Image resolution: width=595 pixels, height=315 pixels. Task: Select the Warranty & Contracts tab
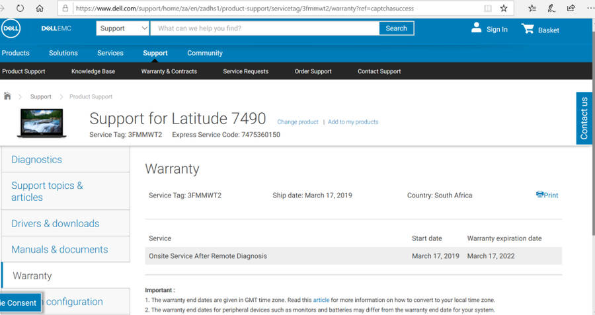pos(169,71)
